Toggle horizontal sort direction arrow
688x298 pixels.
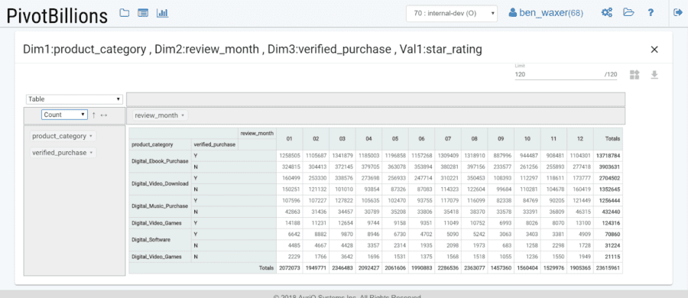pos(104,115)
